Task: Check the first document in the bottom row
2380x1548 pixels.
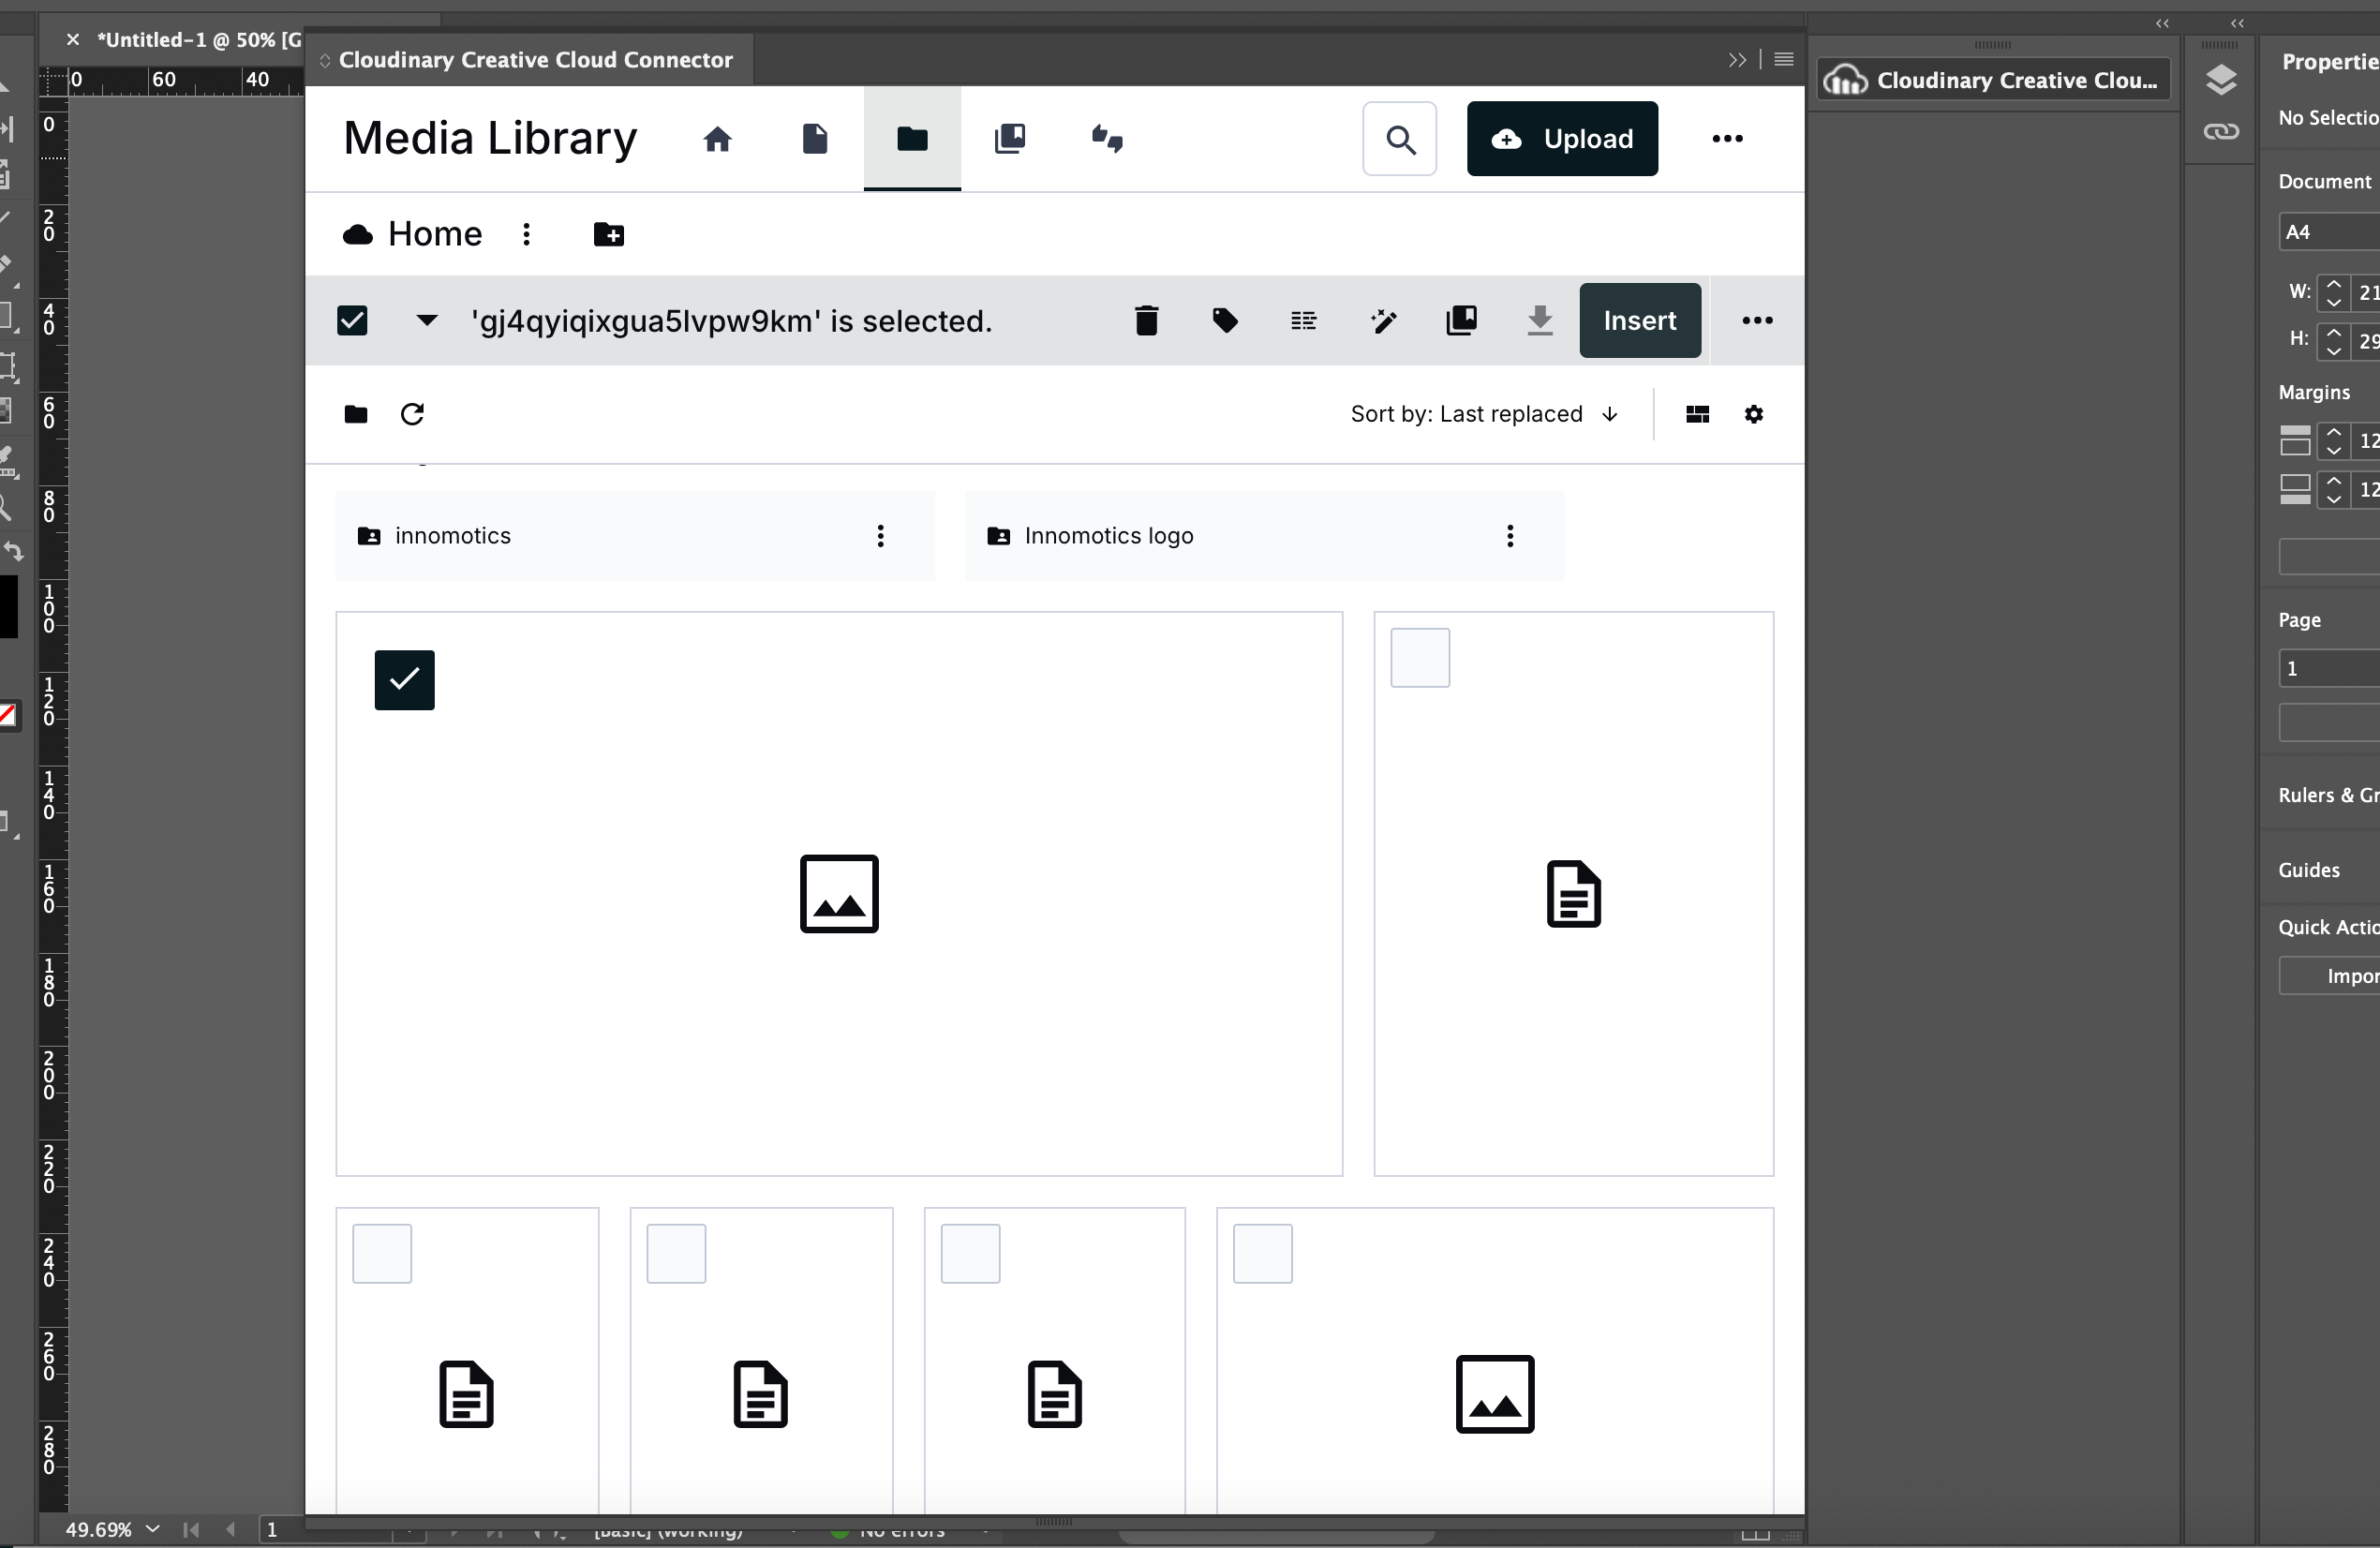Action: 382,1253
